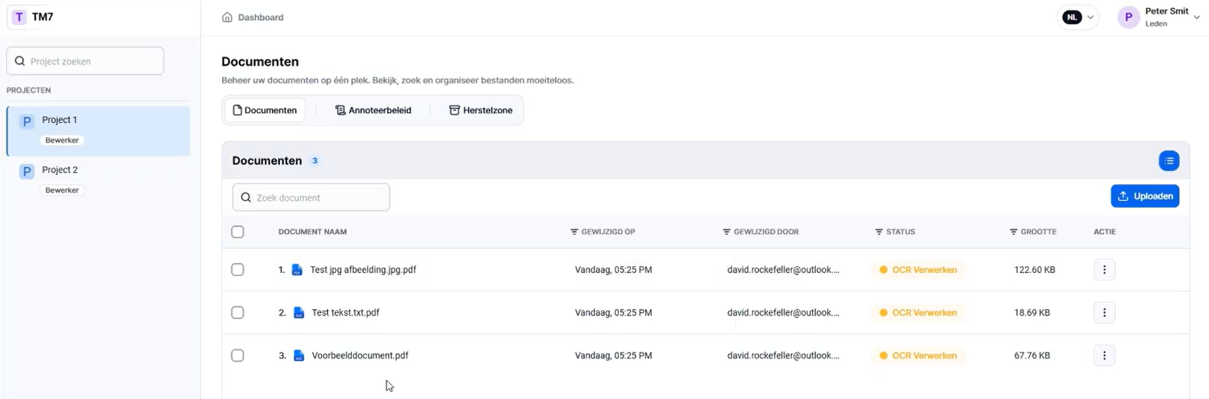The height and width of the screenshot is (399, 1209).
Task: Click the Status column filter icon
Action: click(879, 232)
